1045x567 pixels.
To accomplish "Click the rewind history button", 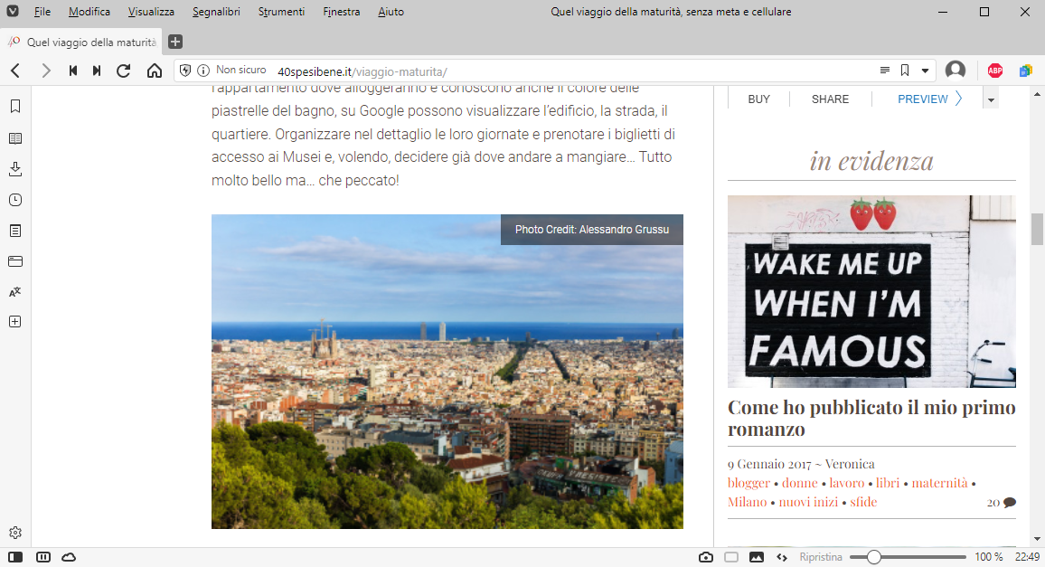I will coord(72,71).
